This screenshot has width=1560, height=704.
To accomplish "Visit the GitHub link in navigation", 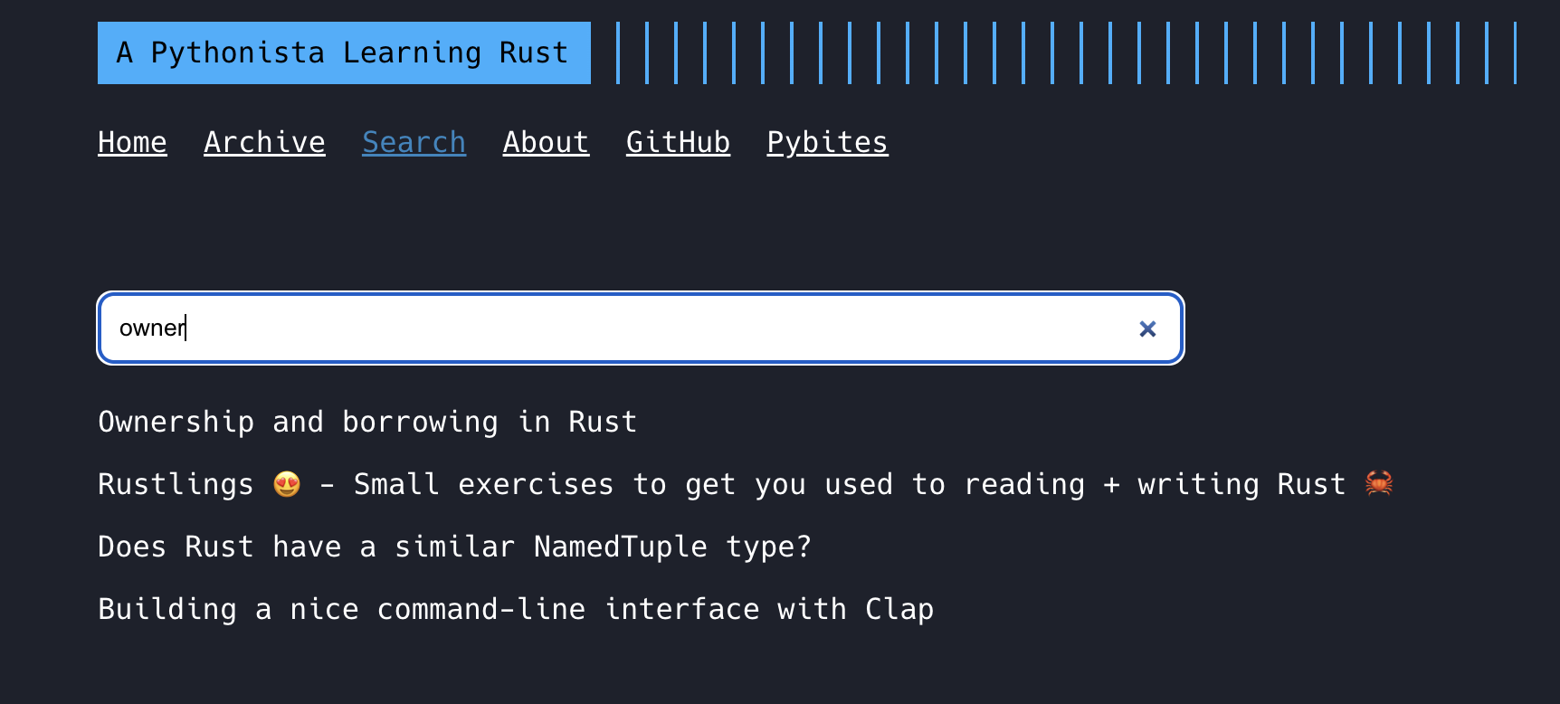I will [678, 142].
